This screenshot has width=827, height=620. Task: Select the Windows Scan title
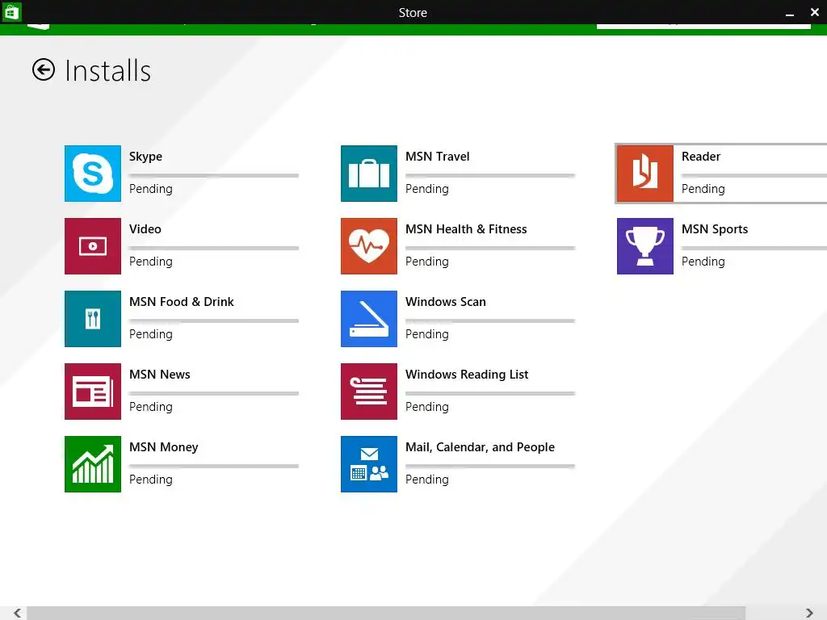(x=446, y=302)
